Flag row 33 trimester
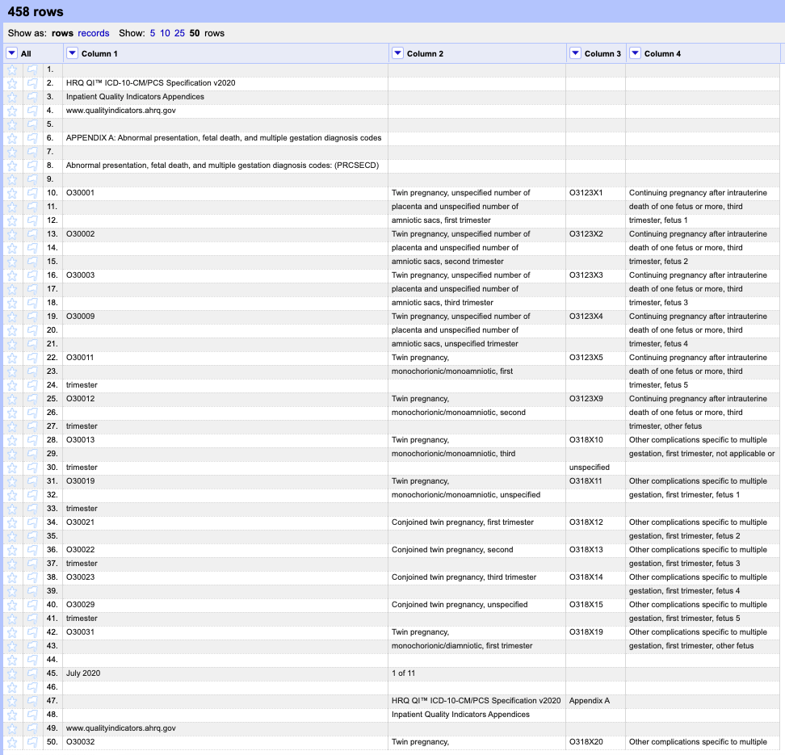The height and width of the screenshot is (755, 785). coord(32,510)
